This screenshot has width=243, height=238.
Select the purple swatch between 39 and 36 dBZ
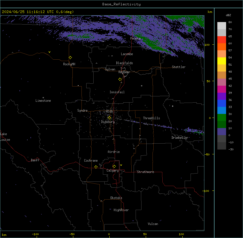(222, 96)
